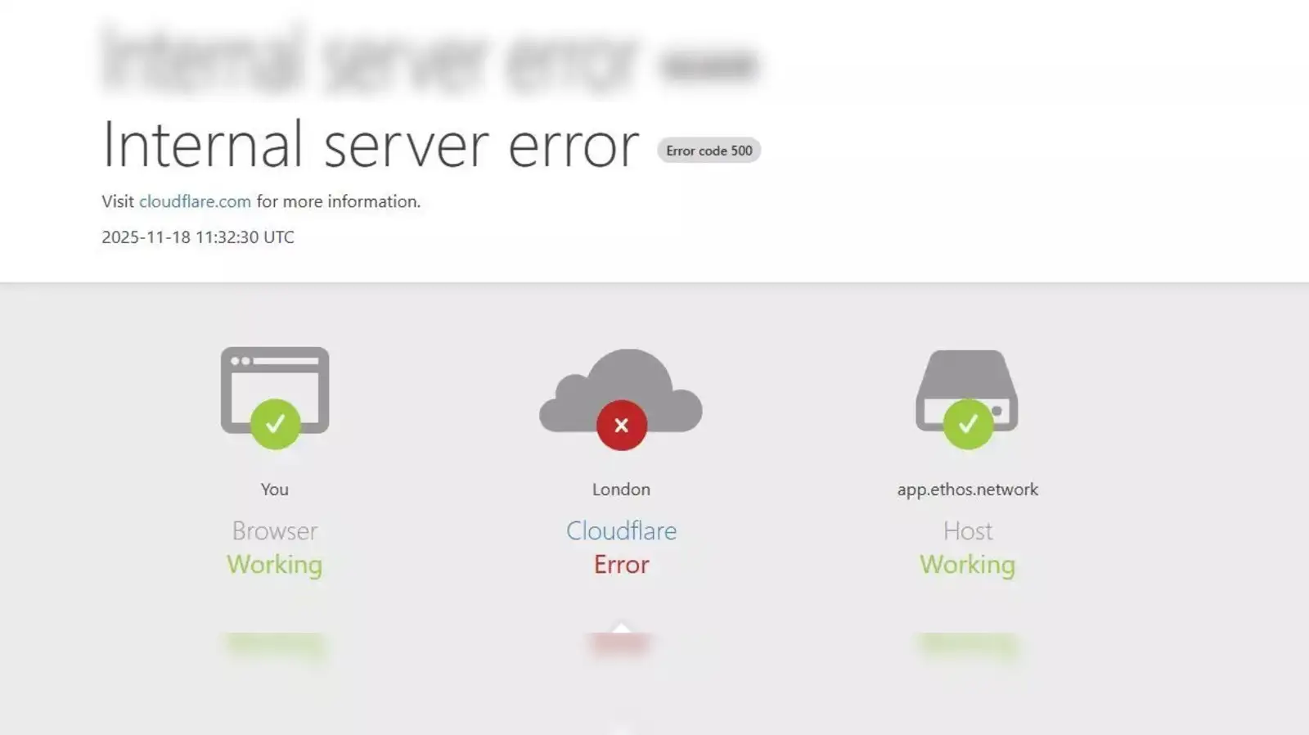Click the London location label

click(621, 489)
